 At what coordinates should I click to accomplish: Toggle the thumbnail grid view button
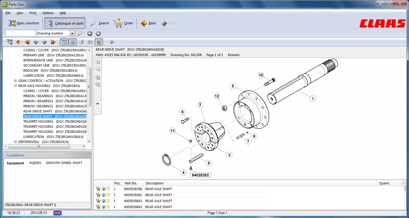coord(90,42)
